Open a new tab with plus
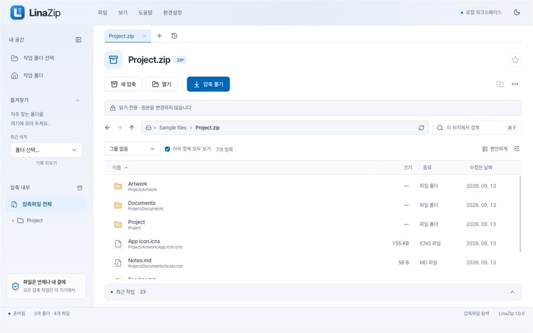Viewport: 533px width, 333px height. (x=159, y=36)
